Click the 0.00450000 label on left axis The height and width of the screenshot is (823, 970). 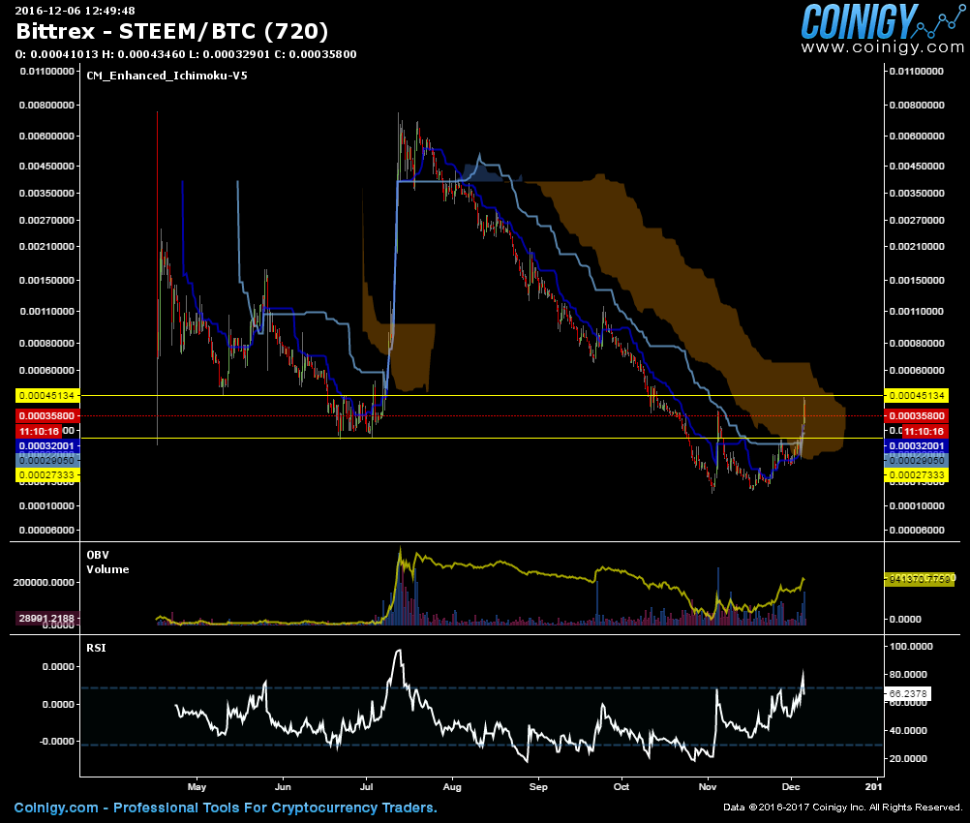[x=47, y=166]
